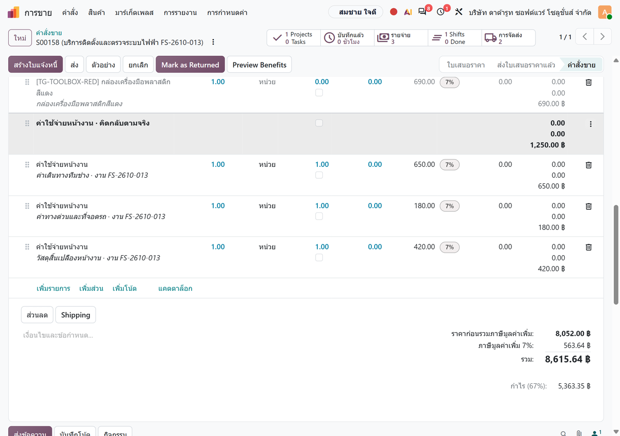Click the red recording dot in the top bar
This screenshot has height=436, width=620.
(x=394, y=12)
